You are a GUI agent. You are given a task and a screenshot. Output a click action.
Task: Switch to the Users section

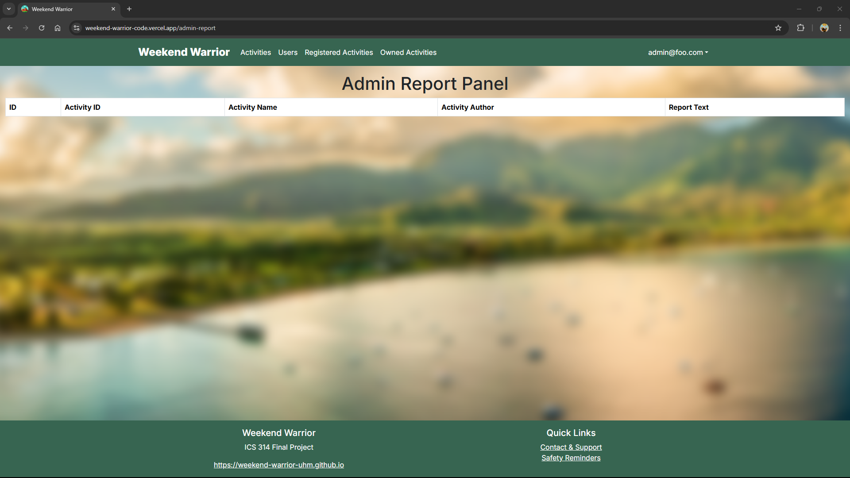tap(287, 52)
